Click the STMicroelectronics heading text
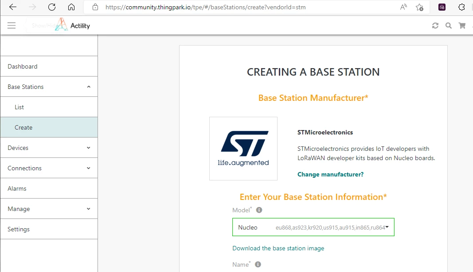The width and height of the screenshot is (473, 272). [325, 132]
